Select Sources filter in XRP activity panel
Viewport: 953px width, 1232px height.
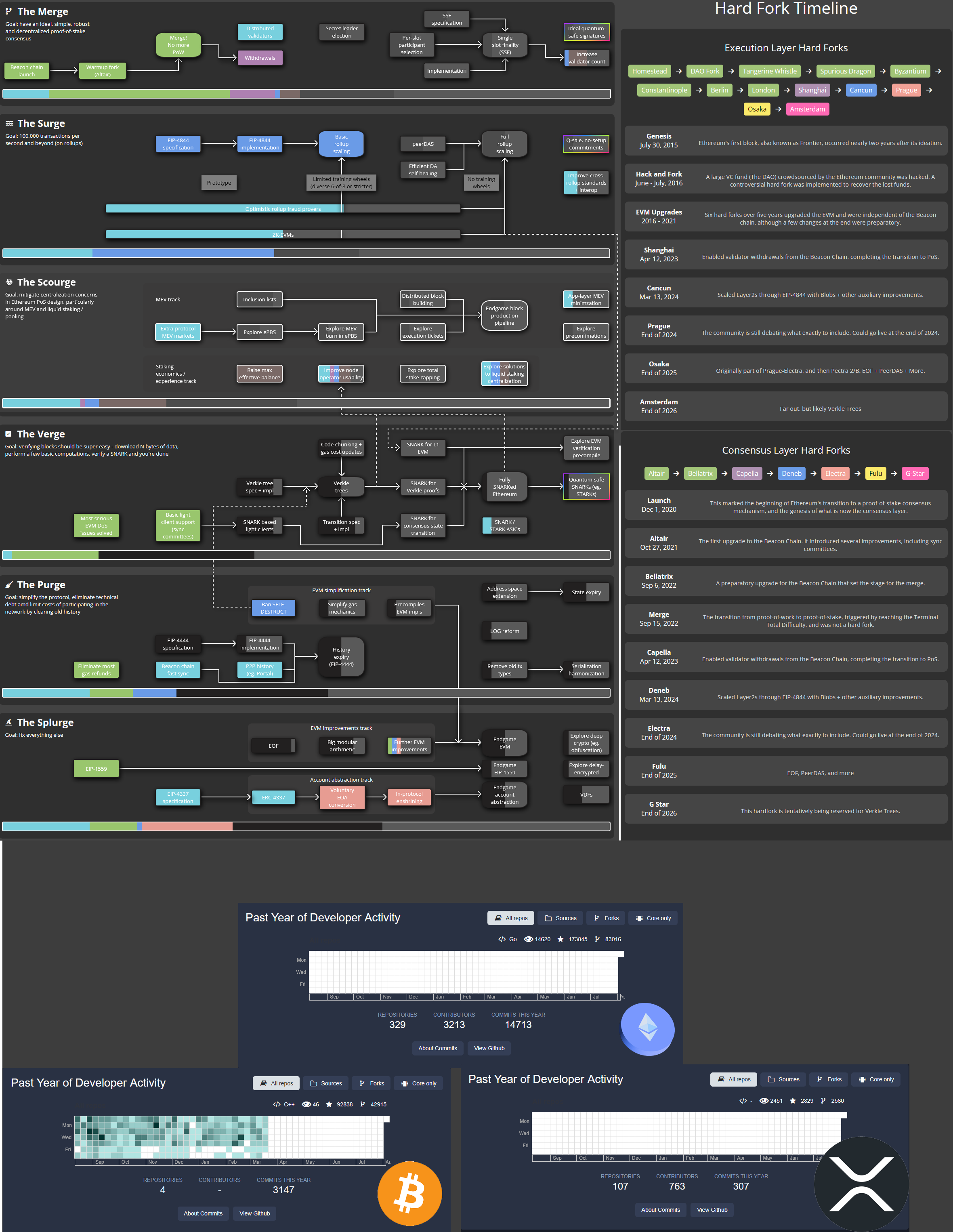[783, 1079]
